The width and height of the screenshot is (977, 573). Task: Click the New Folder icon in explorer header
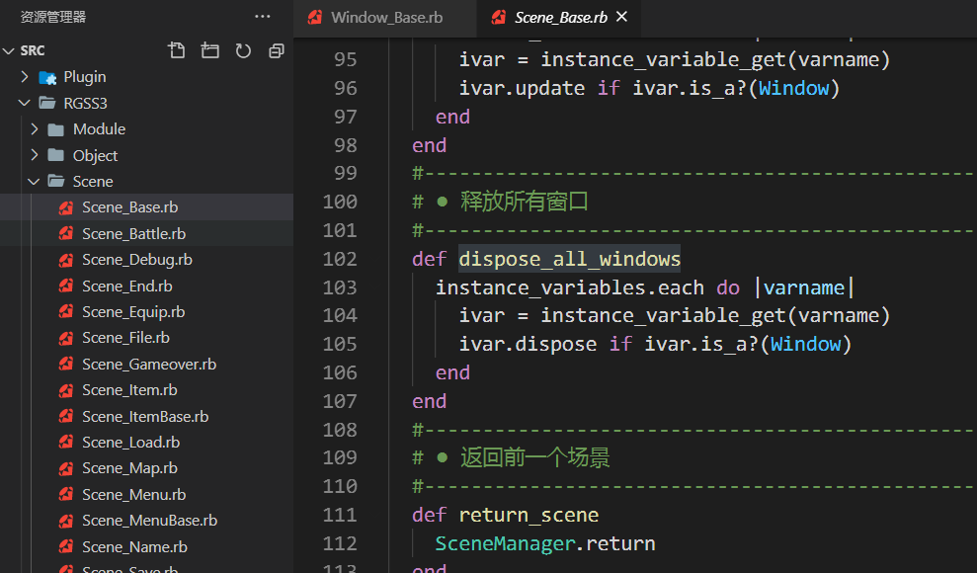[x=210, y=50]
